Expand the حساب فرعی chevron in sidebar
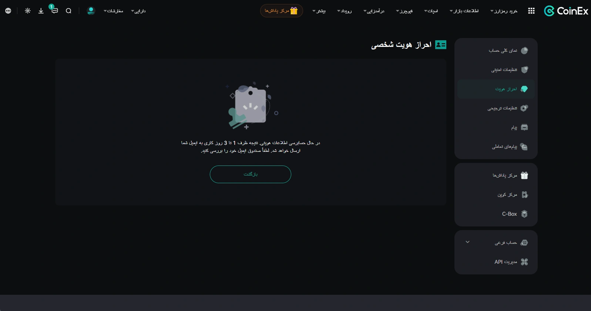591x311 pixels. click(x=467, y=242)
